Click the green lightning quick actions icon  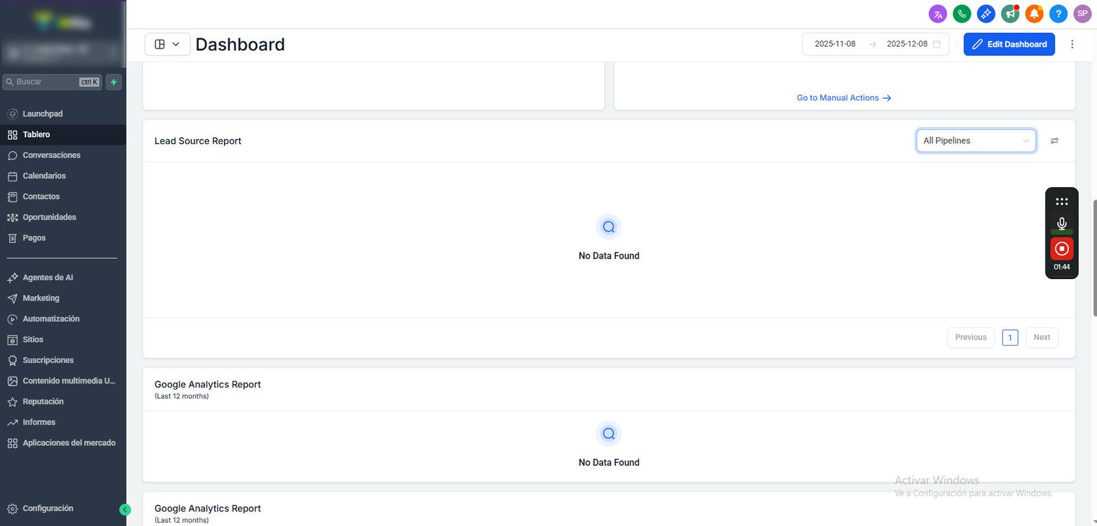[x=114, y=82]
